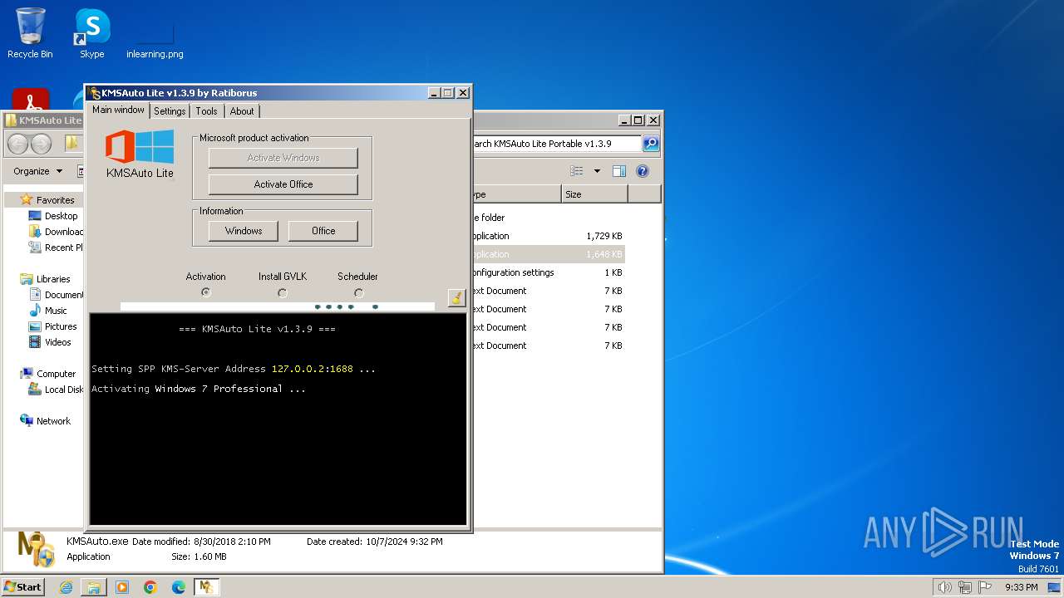The width and height of the screenshot is (1064, 598).
Task: Open Explorer help question mark icon
Action: [x=642, y=171]
